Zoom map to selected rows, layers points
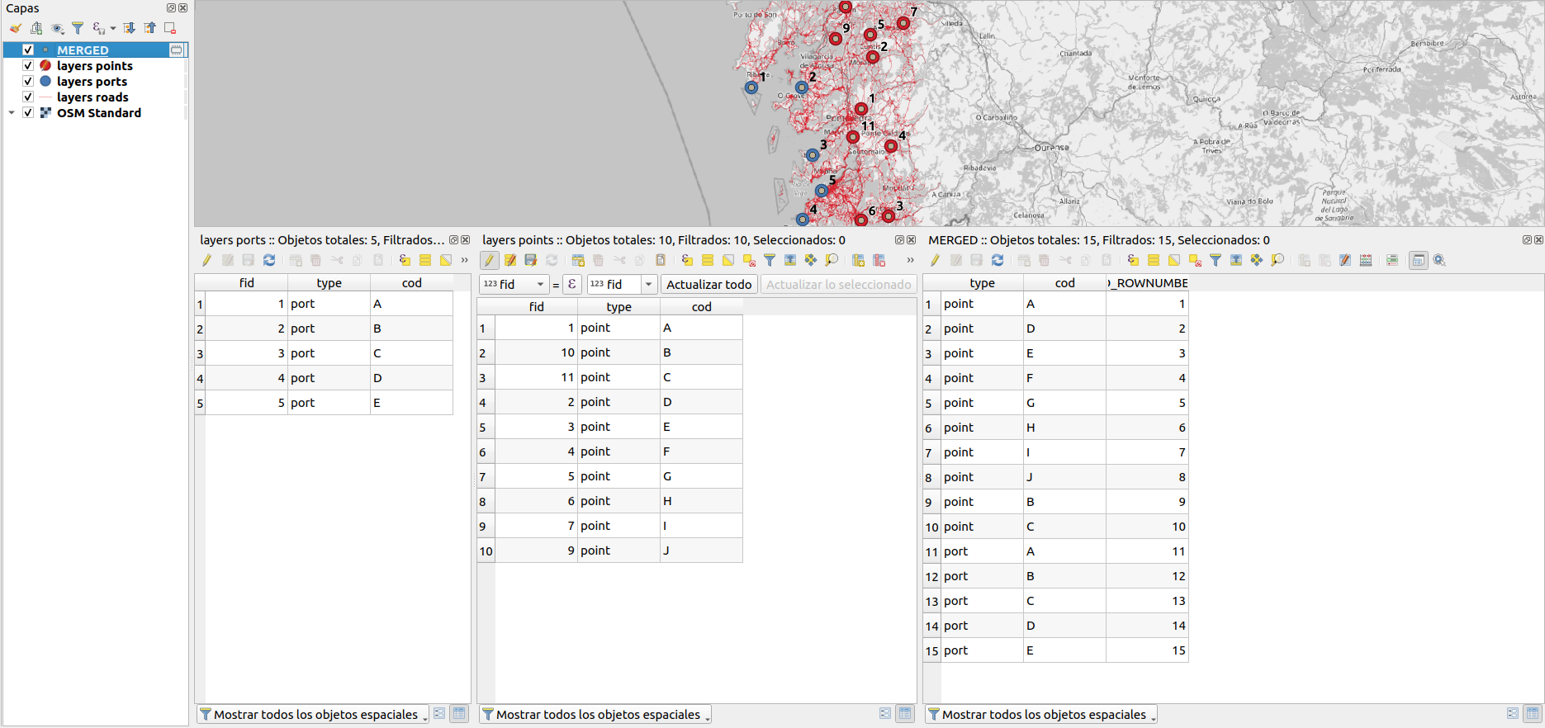 (832, 260)
